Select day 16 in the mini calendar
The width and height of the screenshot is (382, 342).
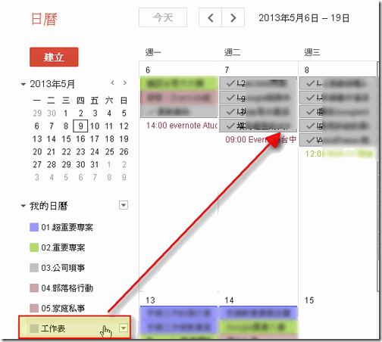coord(80,138)
